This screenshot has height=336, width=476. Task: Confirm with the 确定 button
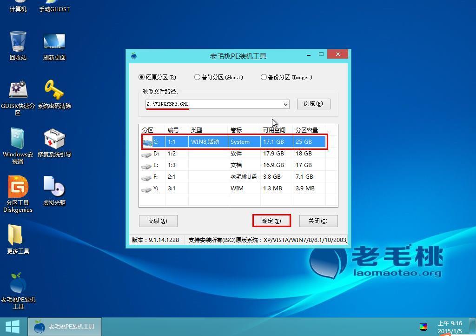[x=271, y=221]
